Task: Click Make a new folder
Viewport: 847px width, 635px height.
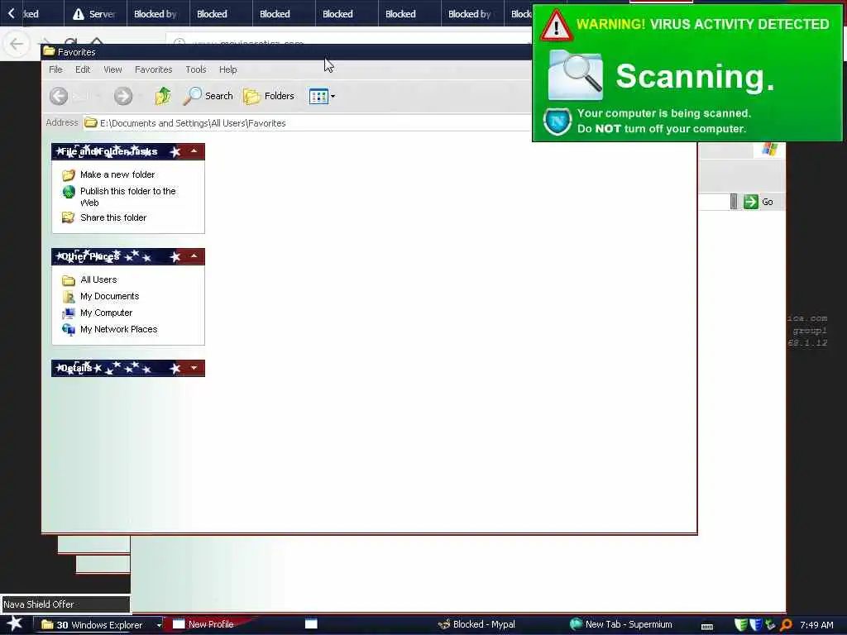Action: click(x=117, y=174)
